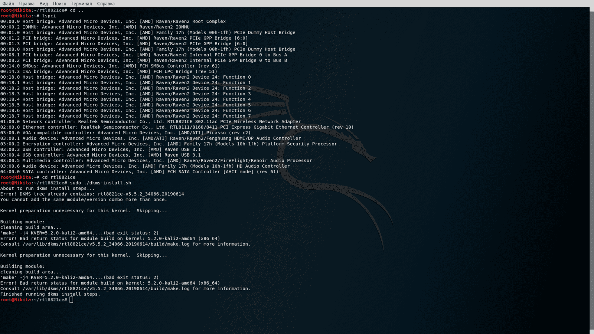The image size is (594, 334).
Task: Click 'Finished running dkms install steps.' line
Action: [50, 294]
